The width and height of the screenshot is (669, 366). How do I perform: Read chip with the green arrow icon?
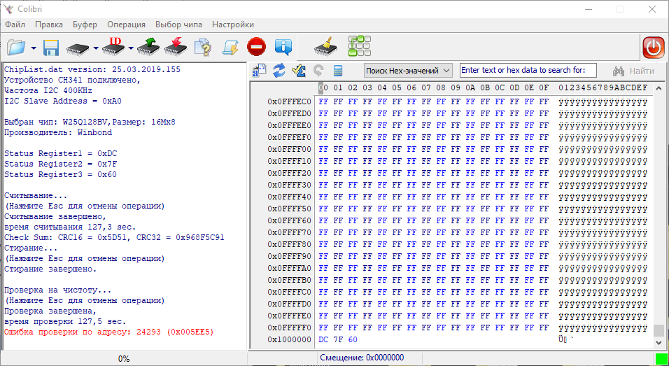click(148, 48)
